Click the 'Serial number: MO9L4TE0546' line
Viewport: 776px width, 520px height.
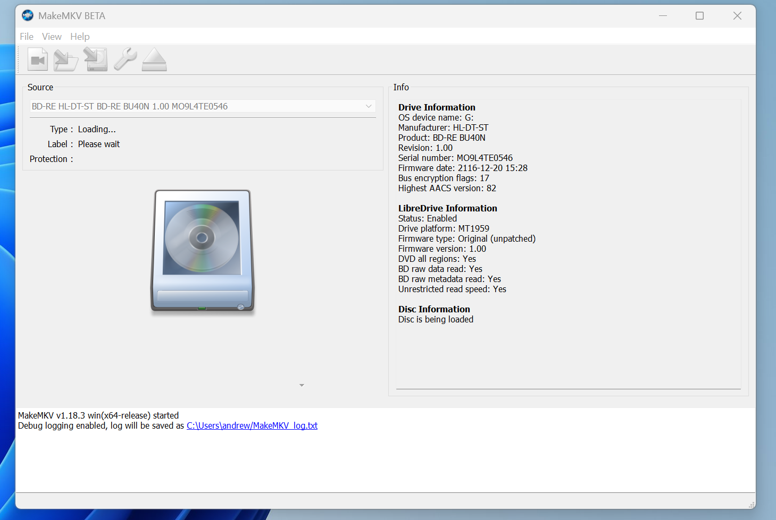click(455, 158)
